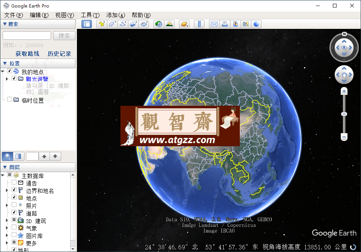Click into the search input field
361x252 pixels.
tap(27, 36)
